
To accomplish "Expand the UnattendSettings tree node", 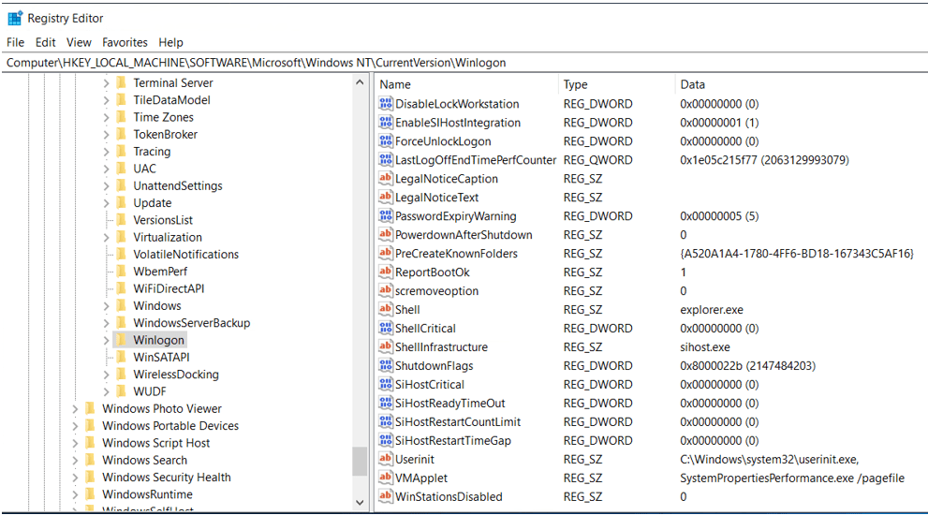I will (106, 186).
